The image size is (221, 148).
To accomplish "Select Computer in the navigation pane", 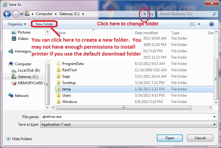I will click(x=23, y=64).
